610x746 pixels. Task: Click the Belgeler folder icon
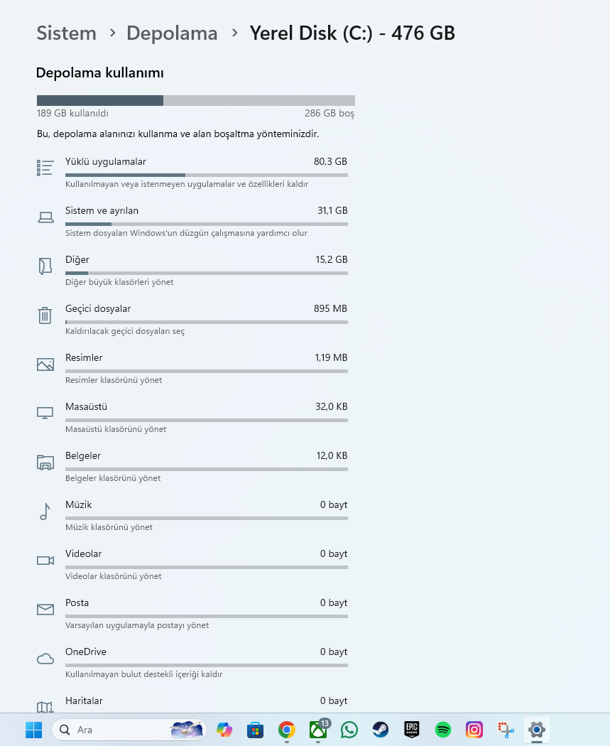45,463
